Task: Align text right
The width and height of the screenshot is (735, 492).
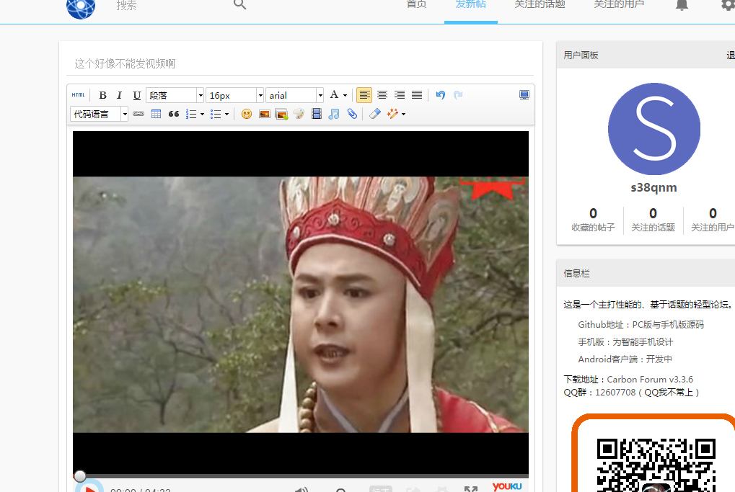Action: 400,95
